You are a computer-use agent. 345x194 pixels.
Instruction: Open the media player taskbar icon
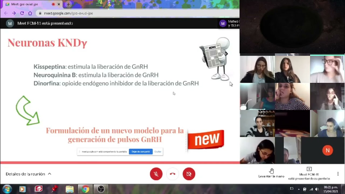(x=22, y=189)
